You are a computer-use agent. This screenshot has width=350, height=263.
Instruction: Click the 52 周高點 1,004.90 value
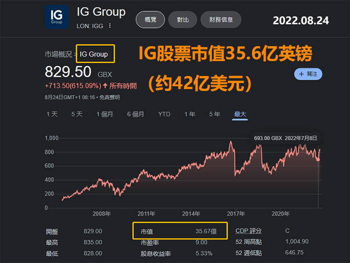point(297,242)
